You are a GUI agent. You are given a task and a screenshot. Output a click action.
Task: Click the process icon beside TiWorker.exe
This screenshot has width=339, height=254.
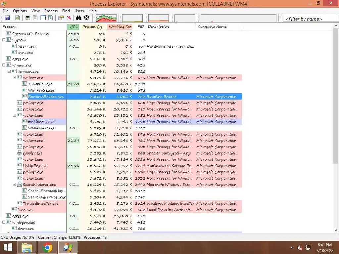pyautogui.click(x=24, y=84)
